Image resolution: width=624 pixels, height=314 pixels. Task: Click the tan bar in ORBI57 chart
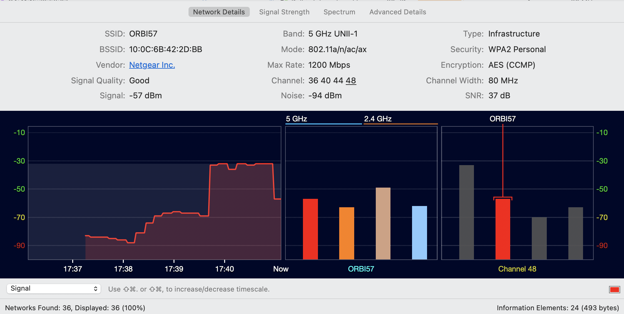point(383,223)
